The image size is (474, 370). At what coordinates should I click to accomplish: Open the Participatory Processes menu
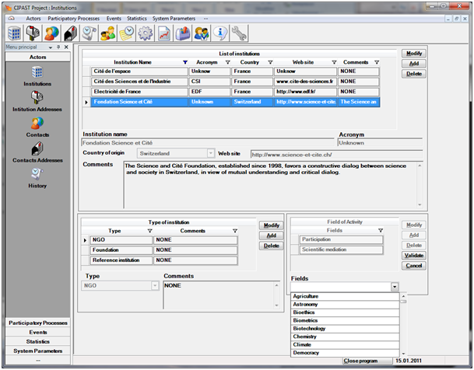(x=73, y=19)
